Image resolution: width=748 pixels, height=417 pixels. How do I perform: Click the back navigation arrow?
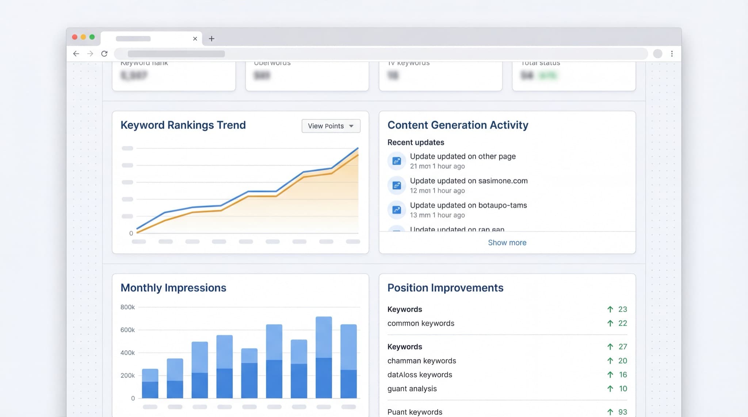(76, 54)
